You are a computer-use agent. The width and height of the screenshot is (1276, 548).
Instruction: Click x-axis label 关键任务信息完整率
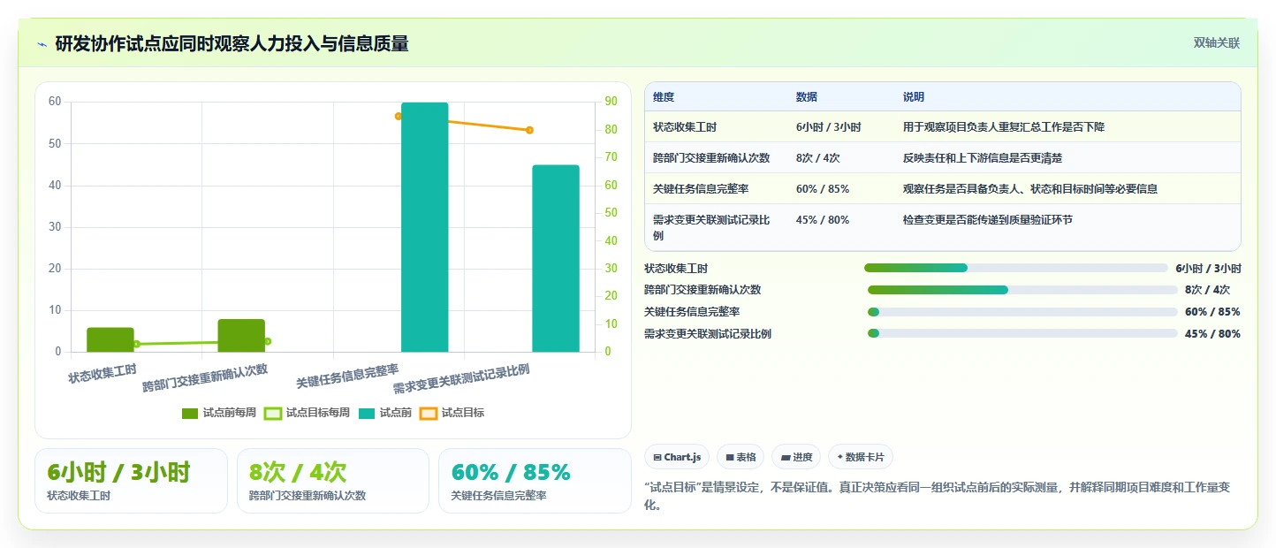(346, 377)
